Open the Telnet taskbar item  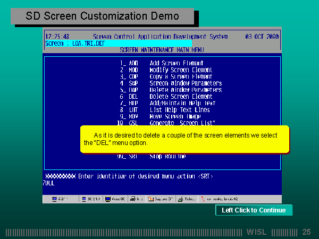187,199
